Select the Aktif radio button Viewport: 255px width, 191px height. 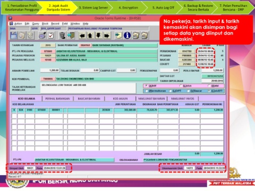[146, 86]
